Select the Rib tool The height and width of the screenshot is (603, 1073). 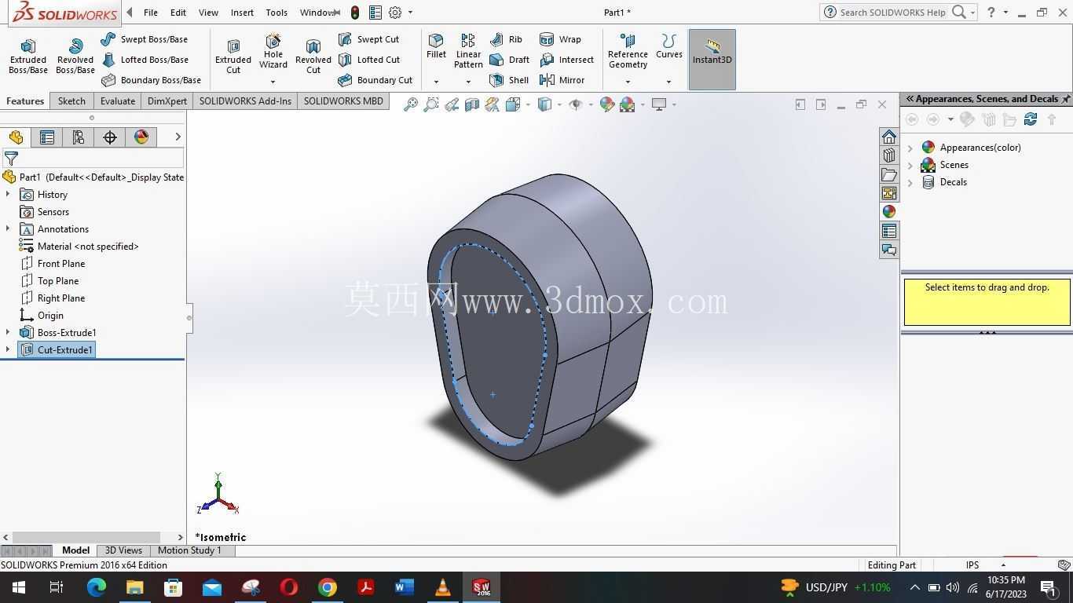506,39
